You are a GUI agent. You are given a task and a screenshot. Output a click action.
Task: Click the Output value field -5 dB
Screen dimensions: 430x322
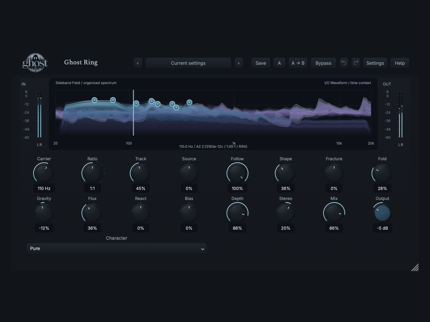click(x=382, y=228)
